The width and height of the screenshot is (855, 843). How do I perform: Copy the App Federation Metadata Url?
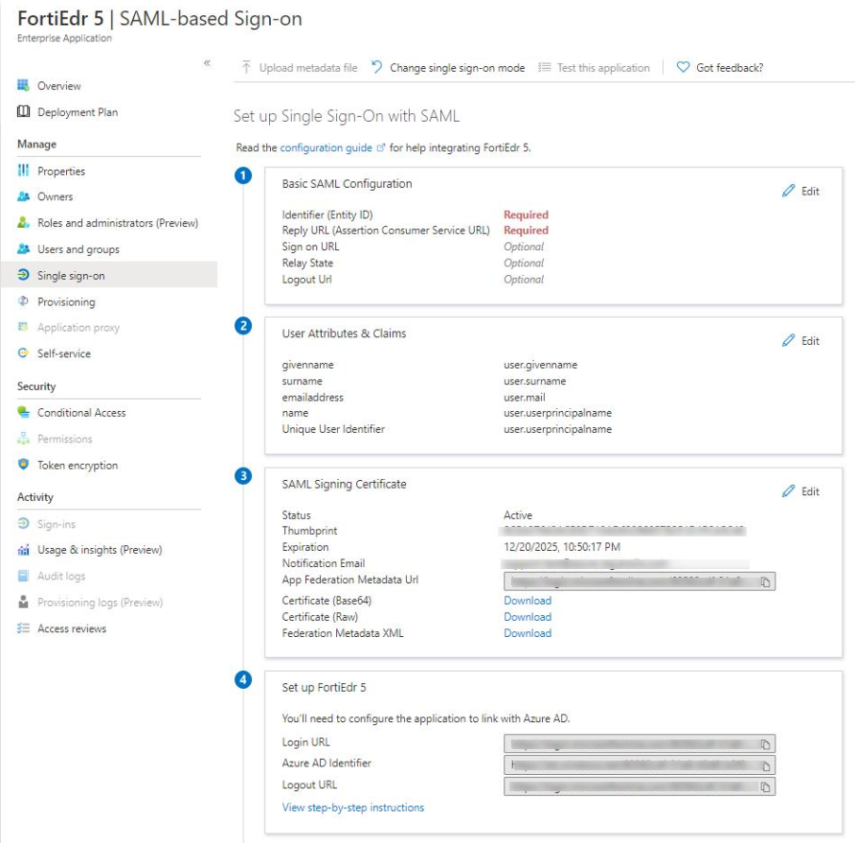766,581
